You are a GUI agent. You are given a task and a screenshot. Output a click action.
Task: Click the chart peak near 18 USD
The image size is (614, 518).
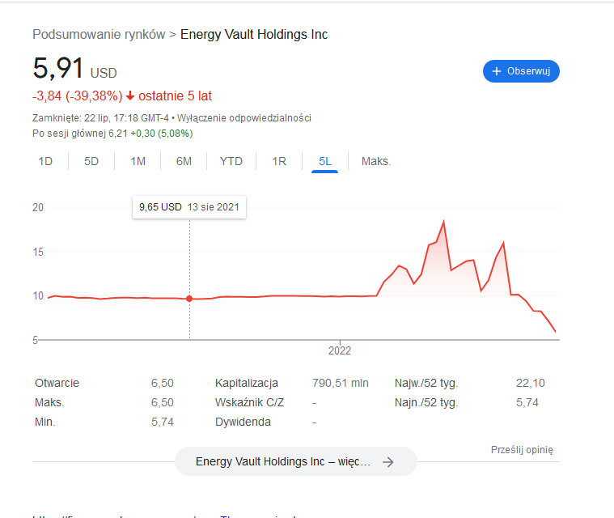pos(443,222)
